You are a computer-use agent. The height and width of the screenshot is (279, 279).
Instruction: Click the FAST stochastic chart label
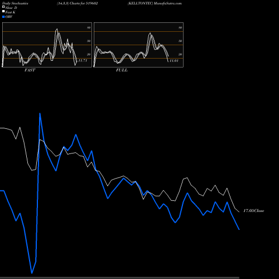click(x=30, y=70)
